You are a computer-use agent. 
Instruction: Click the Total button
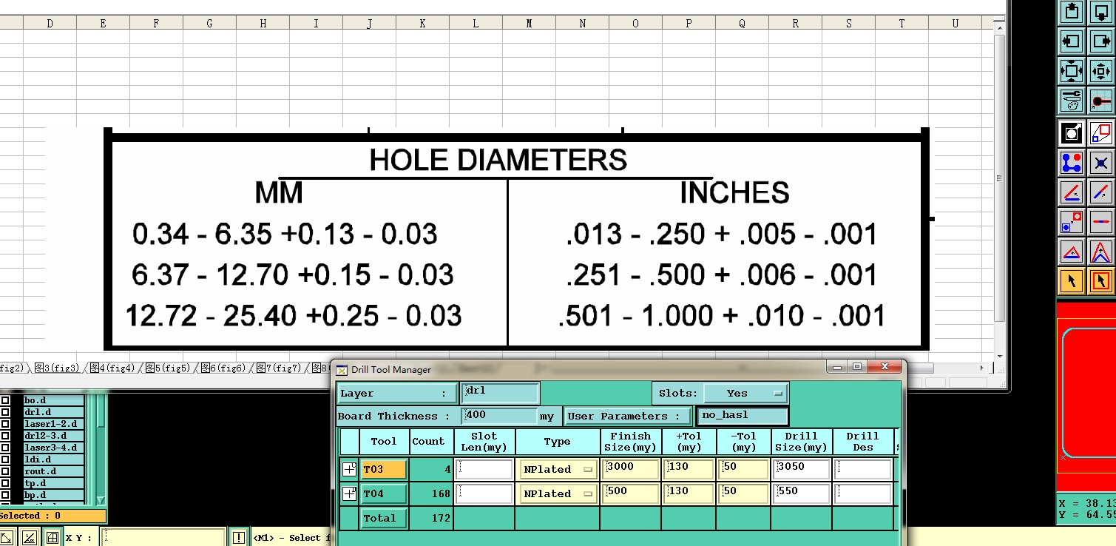(384, 518)
